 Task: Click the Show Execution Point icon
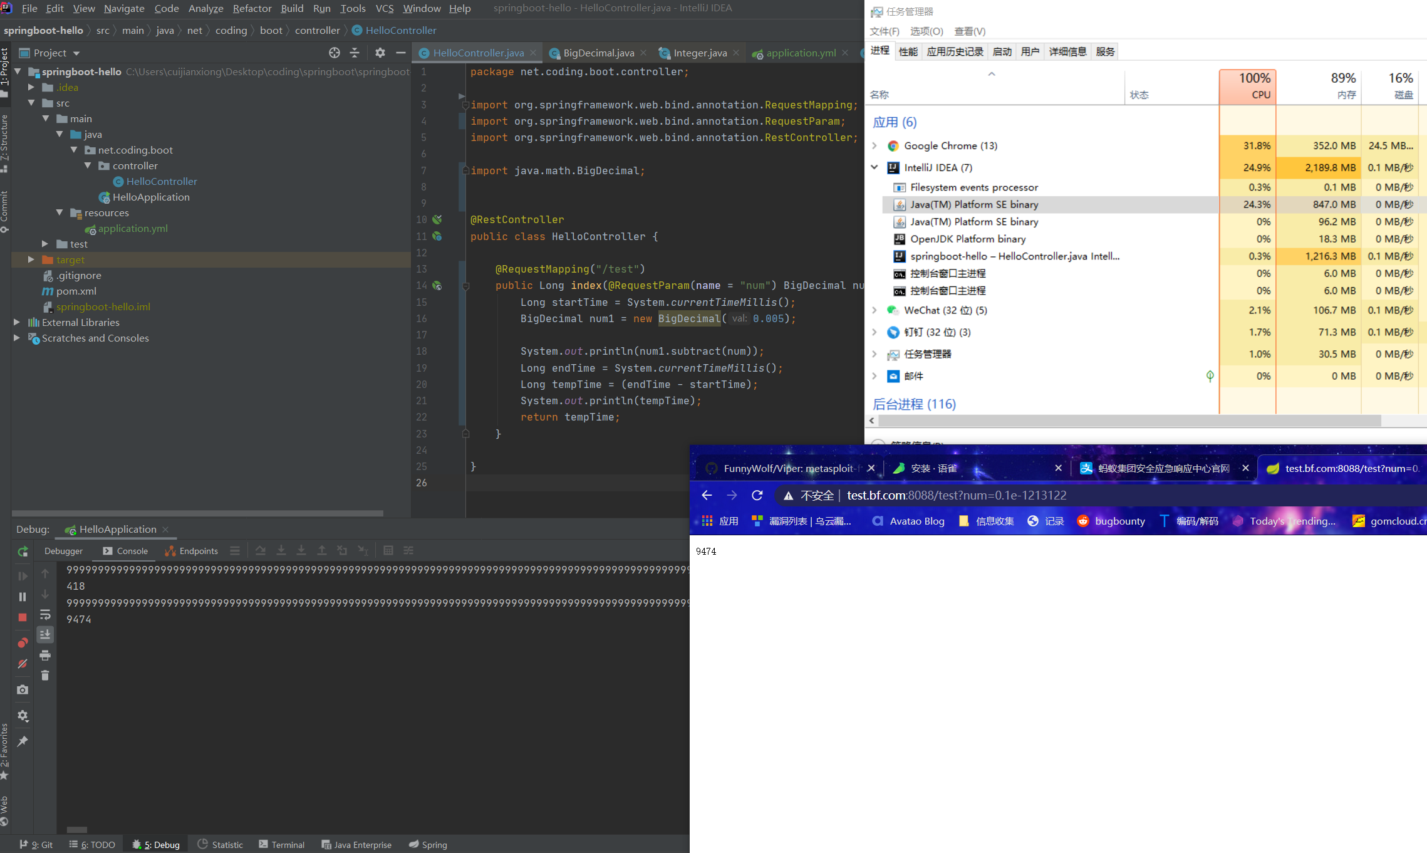point(235,550)
